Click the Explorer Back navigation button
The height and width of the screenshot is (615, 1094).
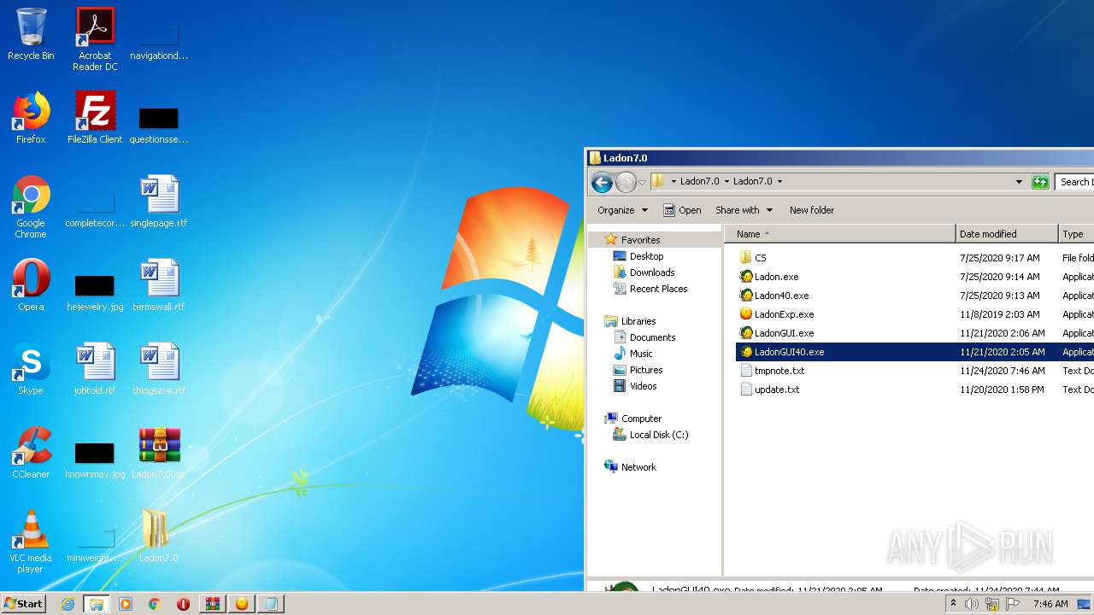click(602, 182)
